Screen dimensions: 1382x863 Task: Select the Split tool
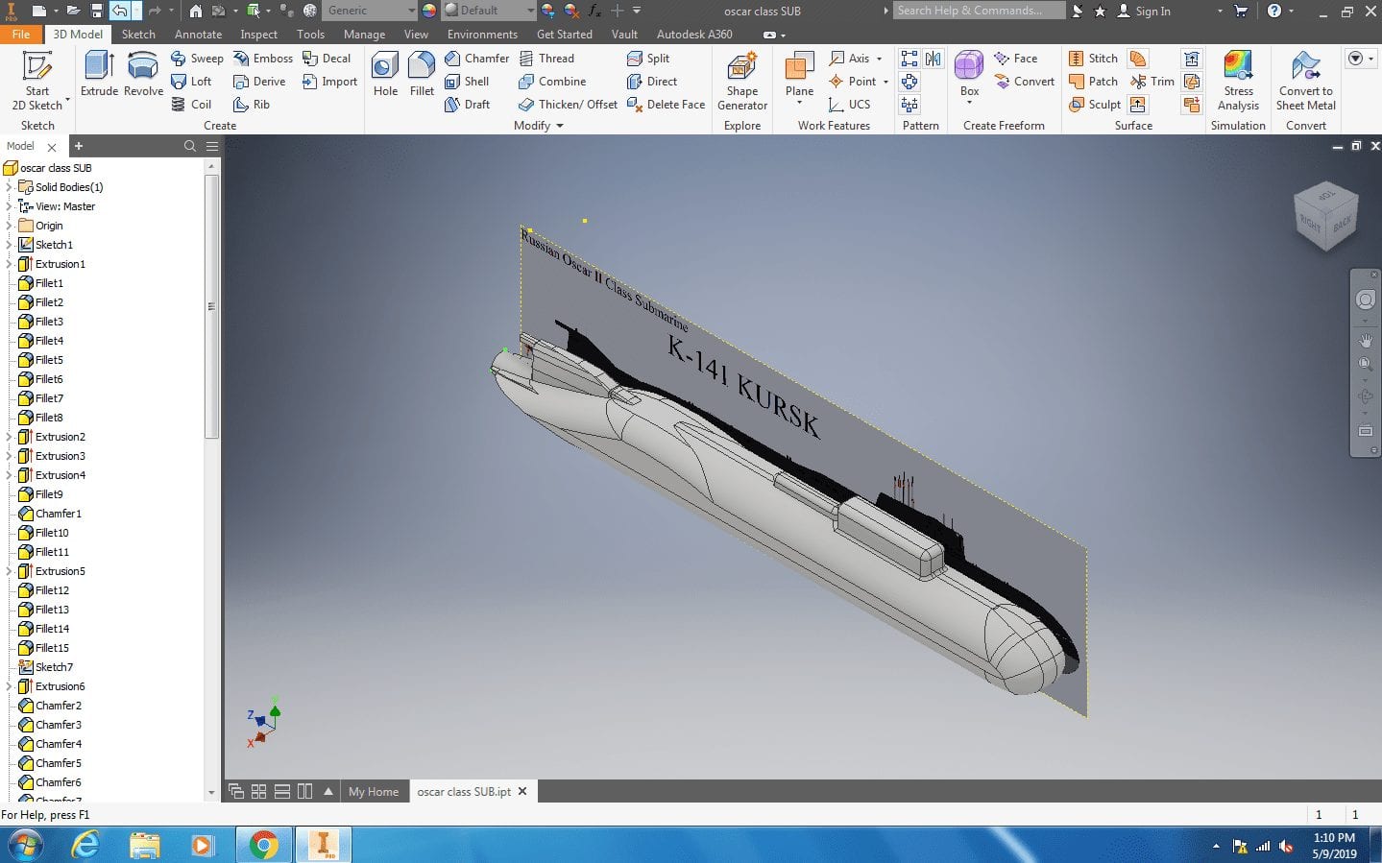(648, 59)
